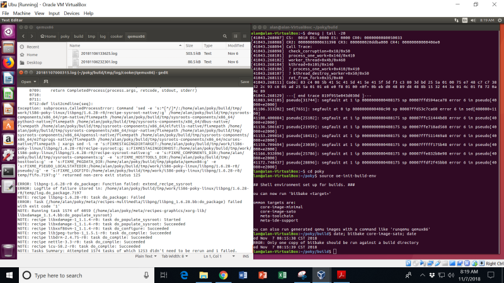Screen dimensions: 504x283
Task: Click VirtualBox shared folders status icon
Action: pos(445,264)
